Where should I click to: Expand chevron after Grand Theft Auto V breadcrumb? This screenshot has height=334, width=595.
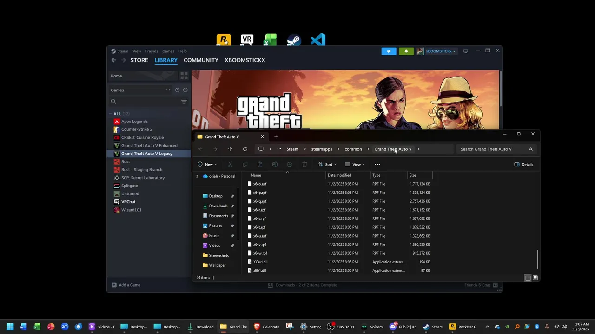(418, 149)
